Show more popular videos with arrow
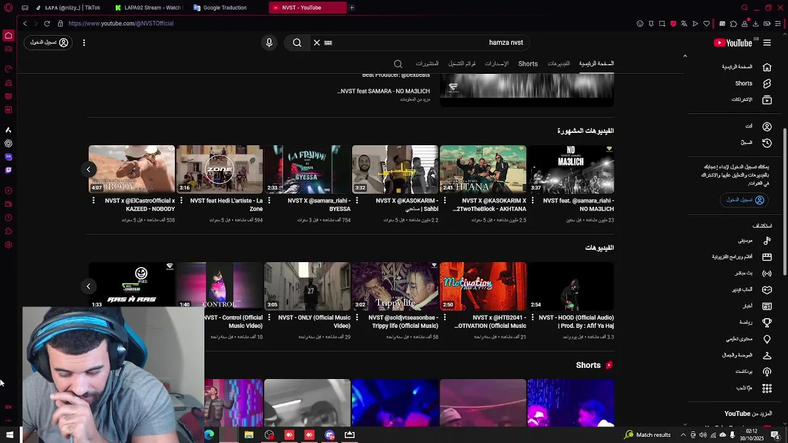 point(88,169)
